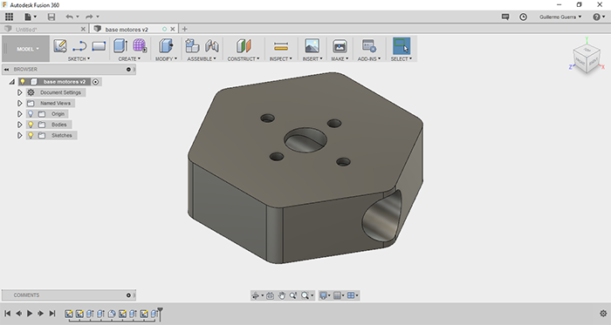Open the notifications comment icon
Image resolution: width=611 pixels, height=325 pixels.
pyautogui.click(x=505, y=17)
